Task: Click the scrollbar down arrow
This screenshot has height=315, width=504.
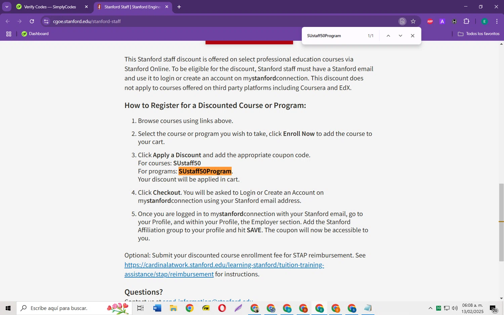Action: (x=501, y=298)
